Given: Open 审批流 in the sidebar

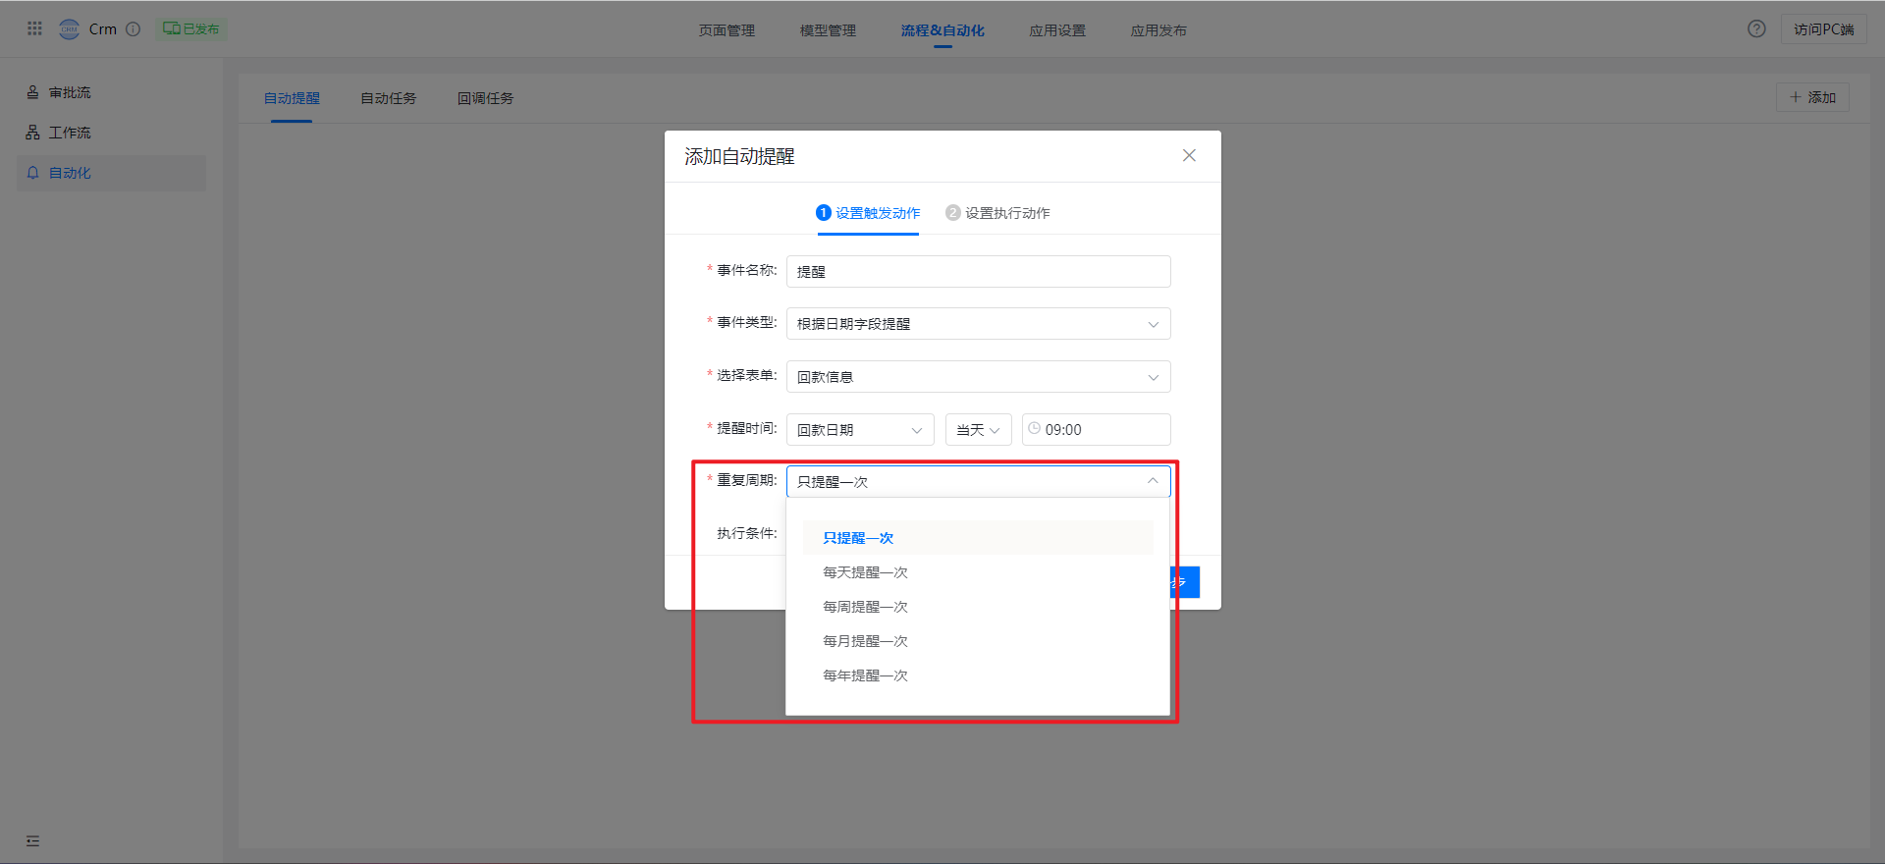Looking at the screenshot, I should click(x=111, y=92).
